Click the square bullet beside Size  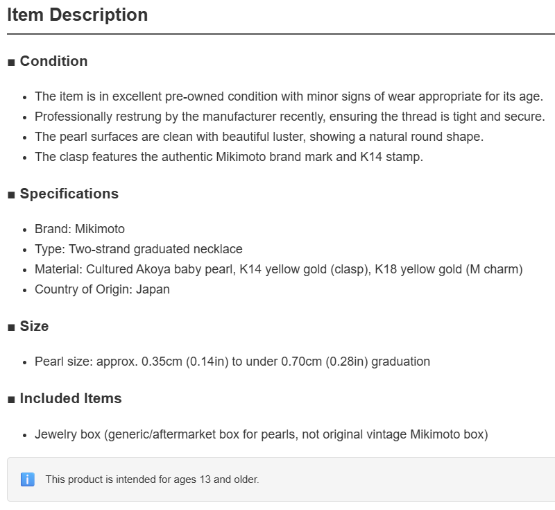(x=11, y=328)
